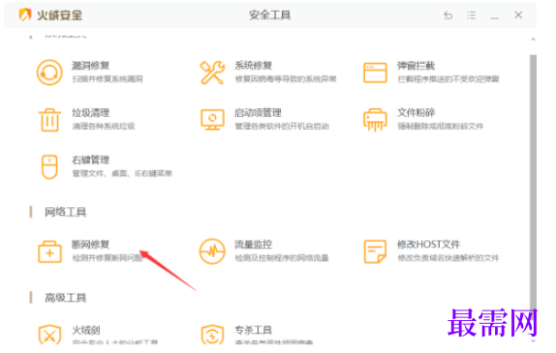
Task: Open the 漏洞修复 tool icon
Action: click(49, 73)
